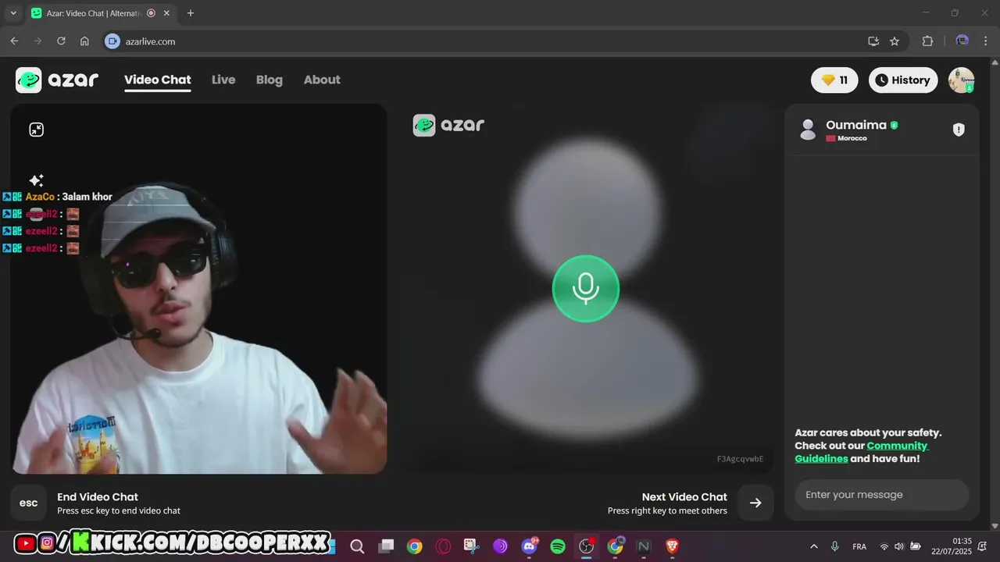Go back in the browser
The width and height of the screenshot is (1000, 562).
pos(14,41)
